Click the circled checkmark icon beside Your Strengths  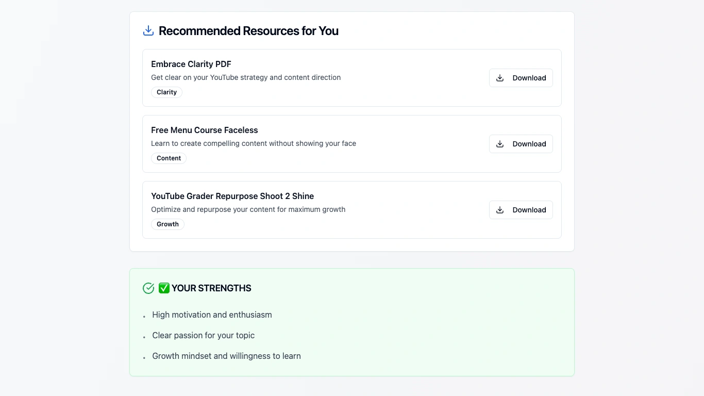(x=148, y=288)
